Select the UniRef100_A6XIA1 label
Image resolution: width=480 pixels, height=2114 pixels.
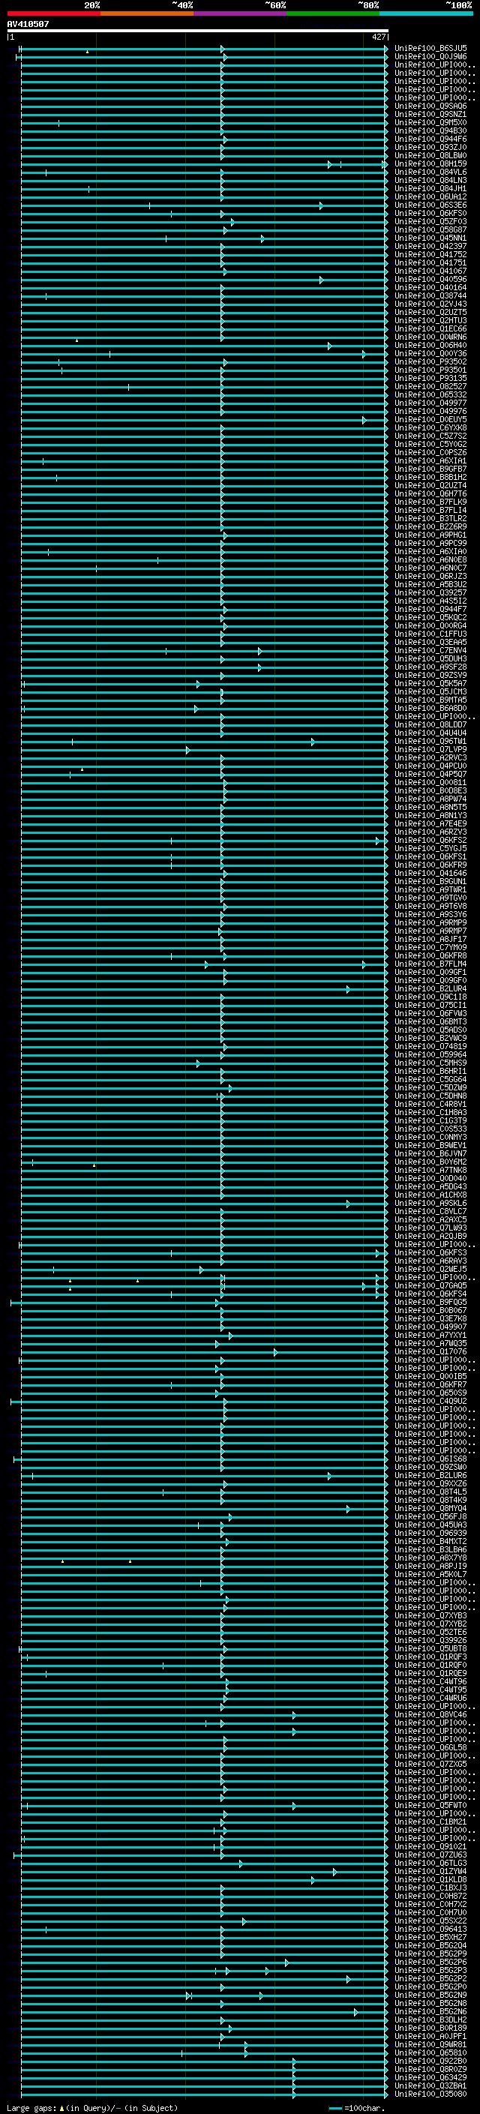(x=430, y=461)
